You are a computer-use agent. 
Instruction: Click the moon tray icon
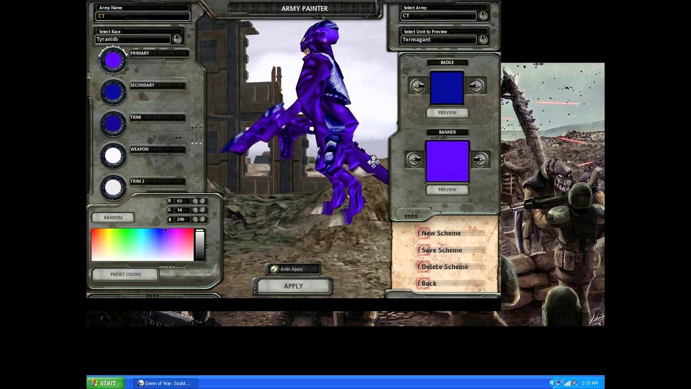pos(574,383)
